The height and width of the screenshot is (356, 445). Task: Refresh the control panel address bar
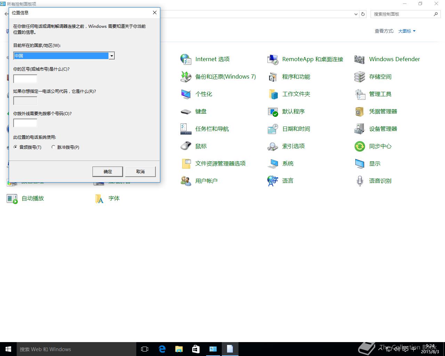tap(363, 14)
